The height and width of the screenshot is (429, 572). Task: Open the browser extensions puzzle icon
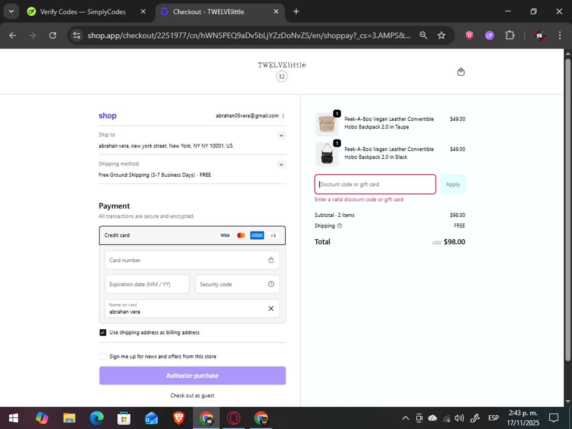510,35
